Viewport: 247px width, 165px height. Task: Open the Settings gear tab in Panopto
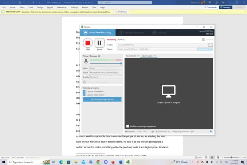pos(154,32)
